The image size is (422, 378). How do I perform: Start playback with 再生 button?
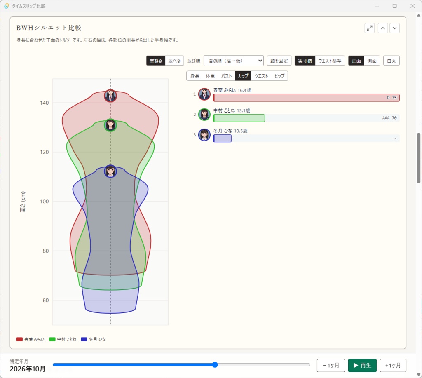(x=362, y=365)
